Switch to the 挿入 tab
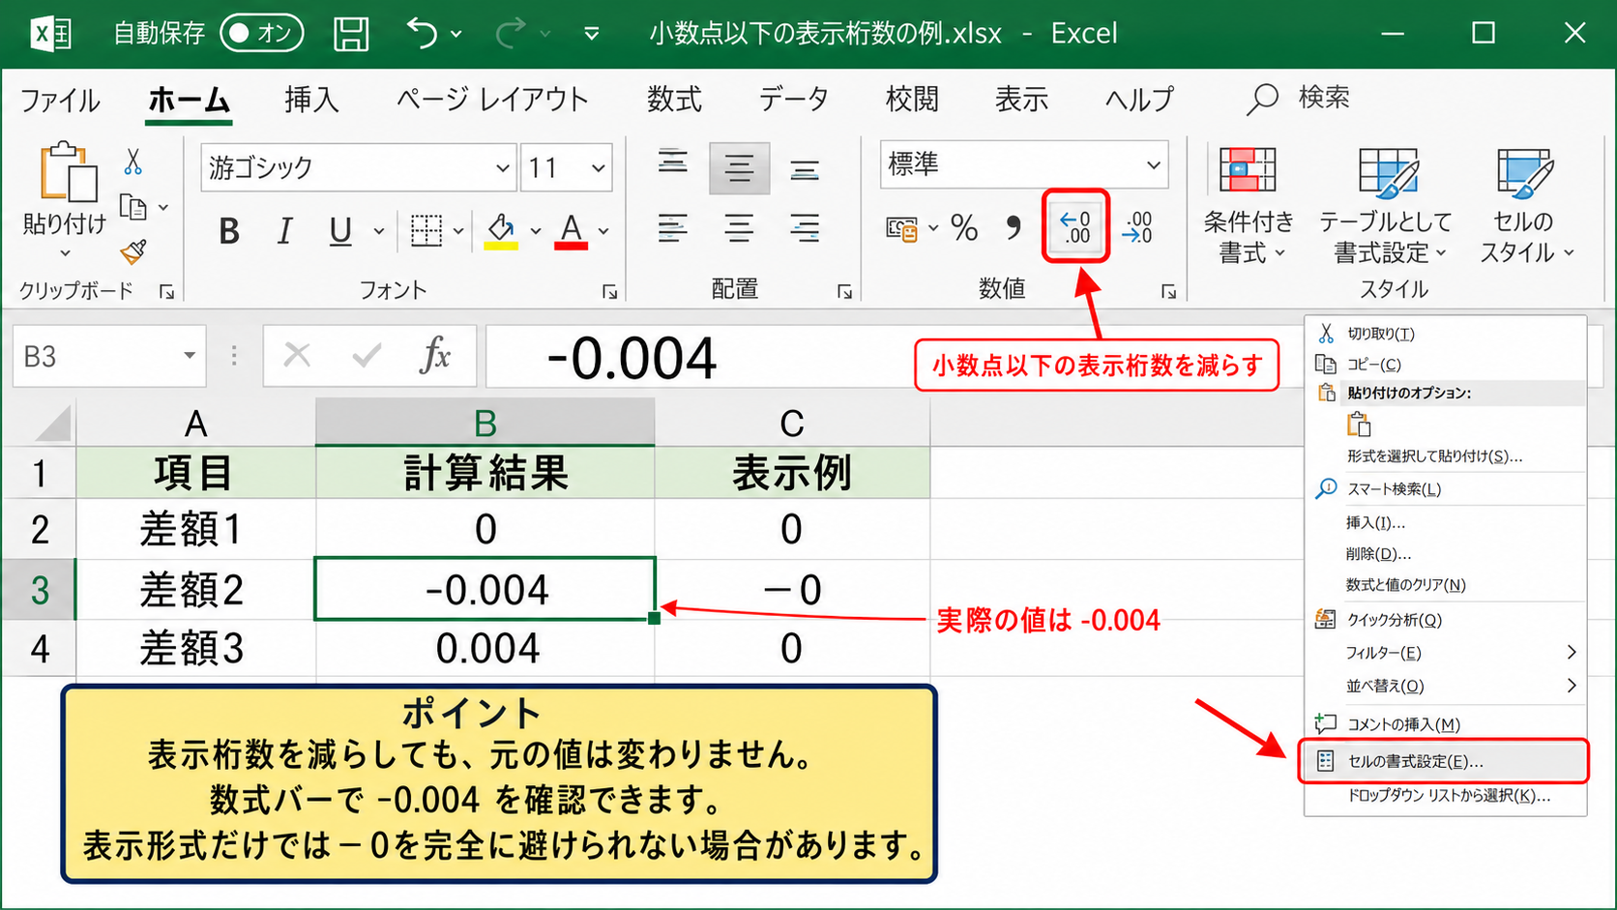 (x=311, y=99)
